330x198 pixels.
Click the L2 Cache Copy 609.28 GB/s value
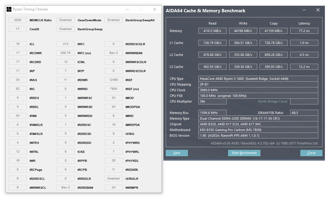pyautogui.click(x=273, y=55)
